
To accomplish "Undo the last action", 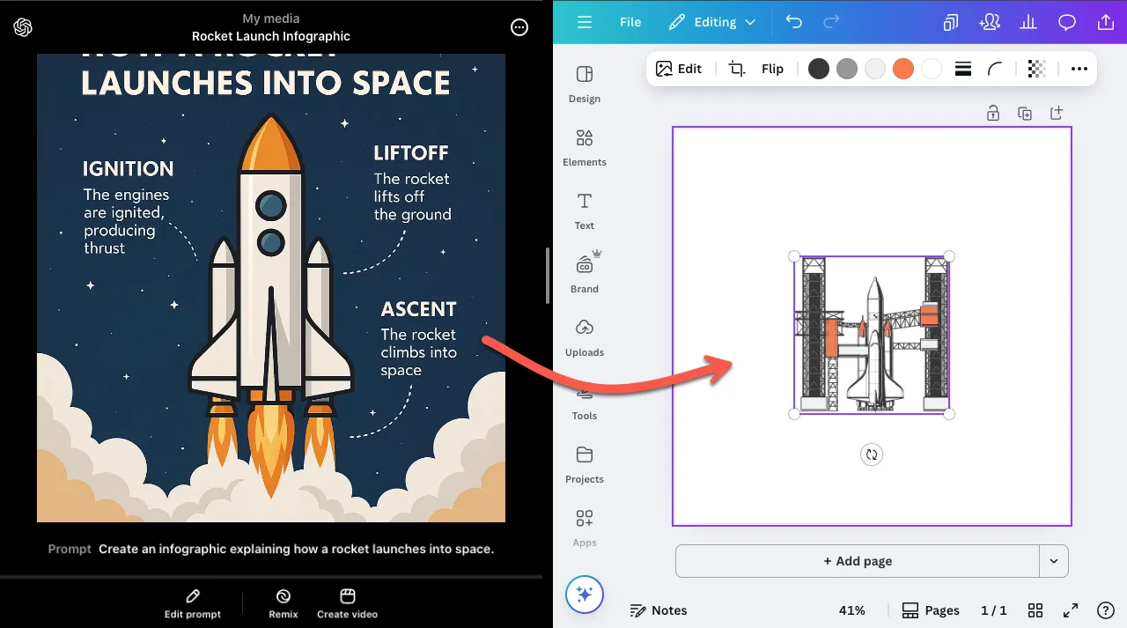I will tap(794, 22).
